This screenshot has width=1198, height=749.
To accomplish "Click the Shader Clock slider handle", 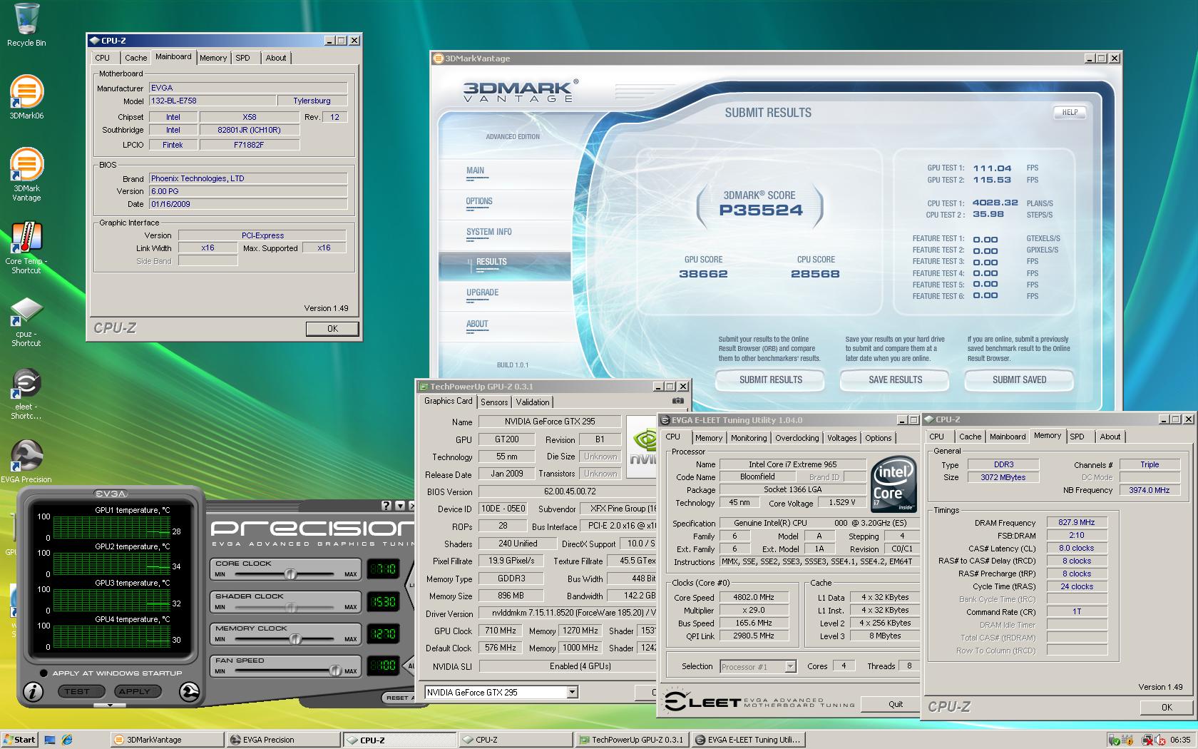I will [x=291, y=607].
